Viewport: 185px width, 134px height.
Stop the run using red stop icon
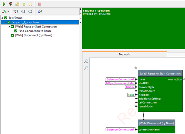(x=40, y=4)
